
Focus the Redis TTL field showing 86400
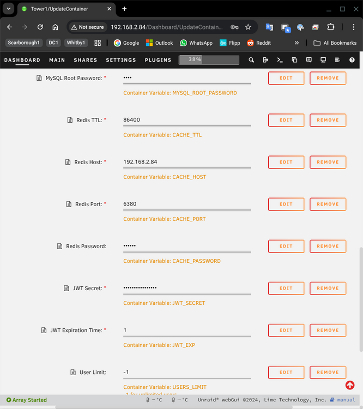point(187,120)
